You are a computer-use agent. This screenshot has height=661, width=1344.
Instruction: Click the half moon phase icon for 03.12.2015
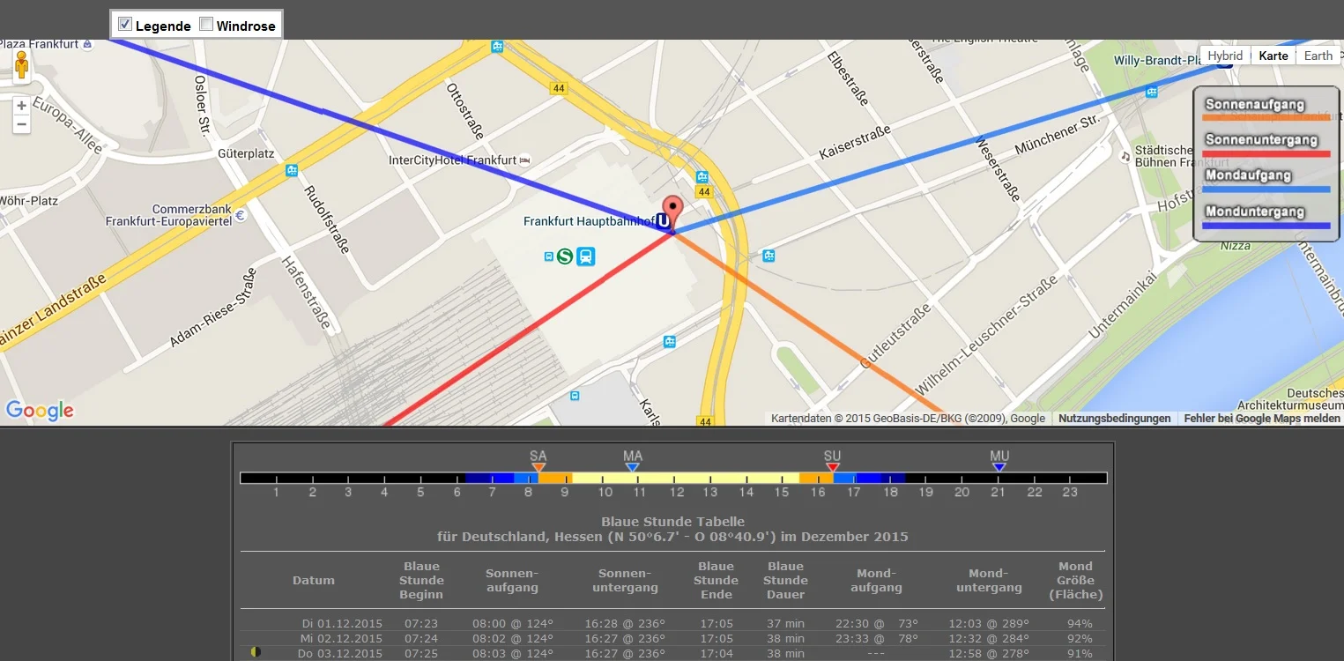256,652
